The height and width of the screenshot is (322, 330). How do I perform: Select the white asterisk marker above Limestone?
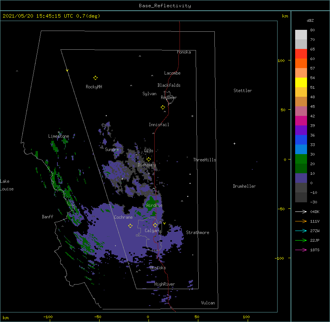[59, 132]
